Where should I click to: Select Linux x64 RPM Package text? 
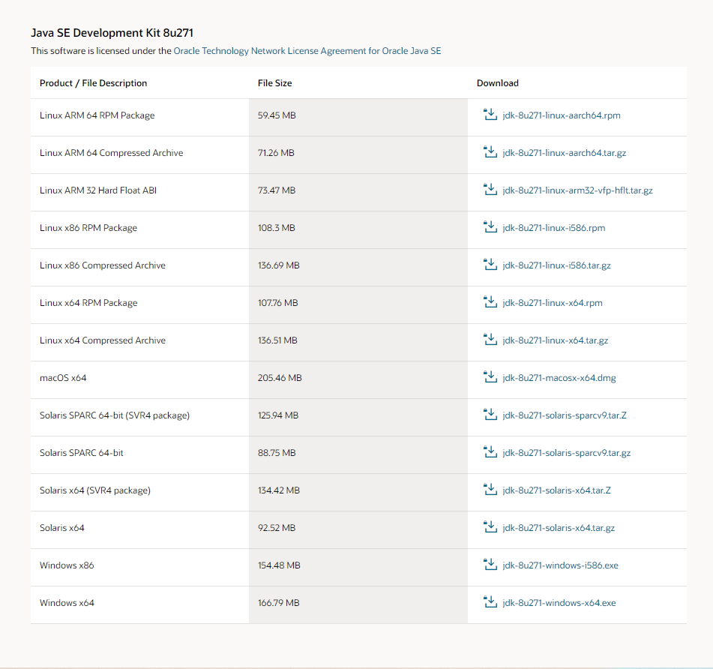click(x=88, y=303)
